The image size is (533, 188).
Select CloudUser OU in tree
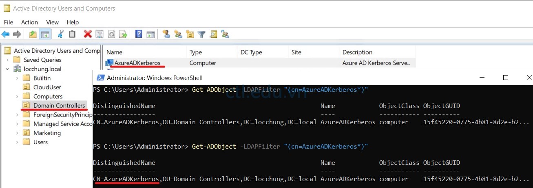(47, 87)
